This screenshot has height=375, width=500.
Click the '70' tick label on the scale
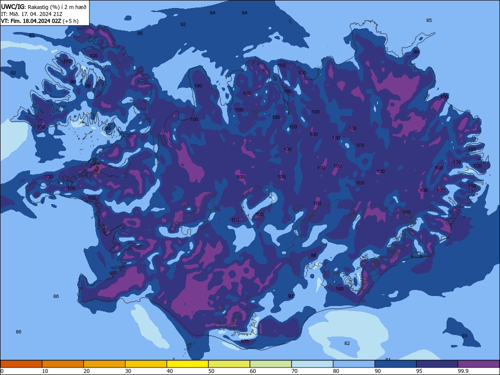pyautogui.click(x=294, y=371)
